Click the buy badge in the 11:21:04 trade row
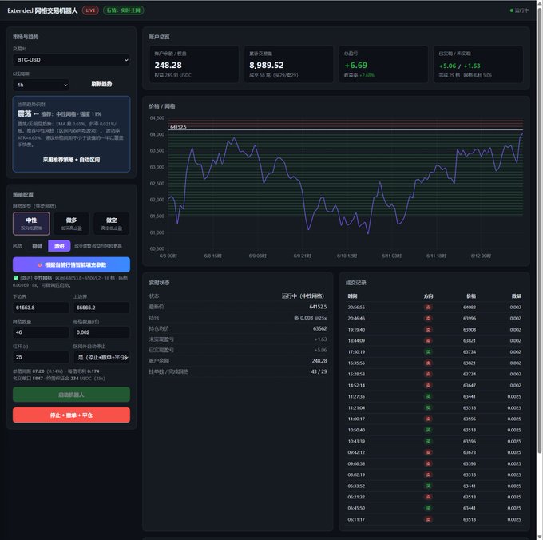This screenshot has width=543, height=540. [x=428, y=407]
